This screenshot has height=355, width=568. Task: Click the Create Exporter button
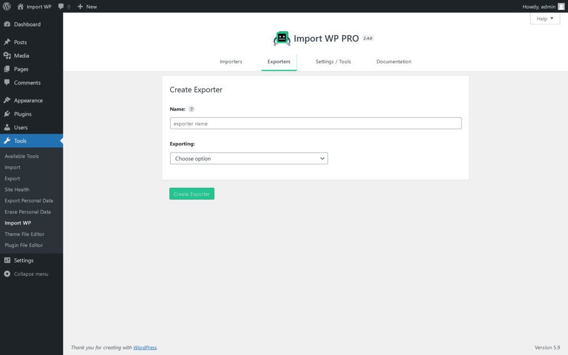(191, 194)
